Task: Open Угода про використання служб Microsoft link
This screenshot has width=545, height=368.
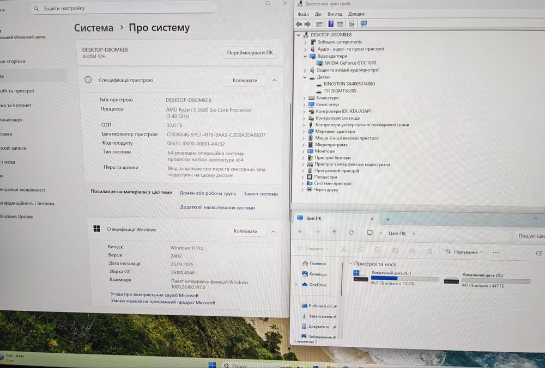Action: 155,295
